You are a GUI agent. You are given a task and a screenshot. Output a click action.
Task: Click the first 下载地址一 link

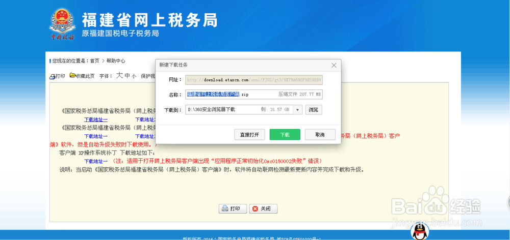click(96, 119)
